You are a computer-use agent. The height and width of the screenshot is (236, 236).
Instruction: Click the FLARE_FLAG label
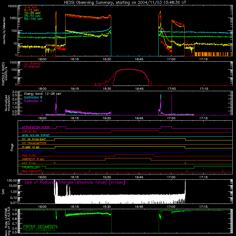pyautogui.click(x=31, y=147)
